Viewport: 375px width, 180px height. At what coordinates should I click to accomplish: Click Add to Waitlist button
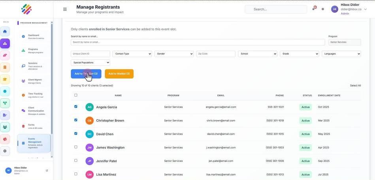pyautogui.click(x=119, y=74)
